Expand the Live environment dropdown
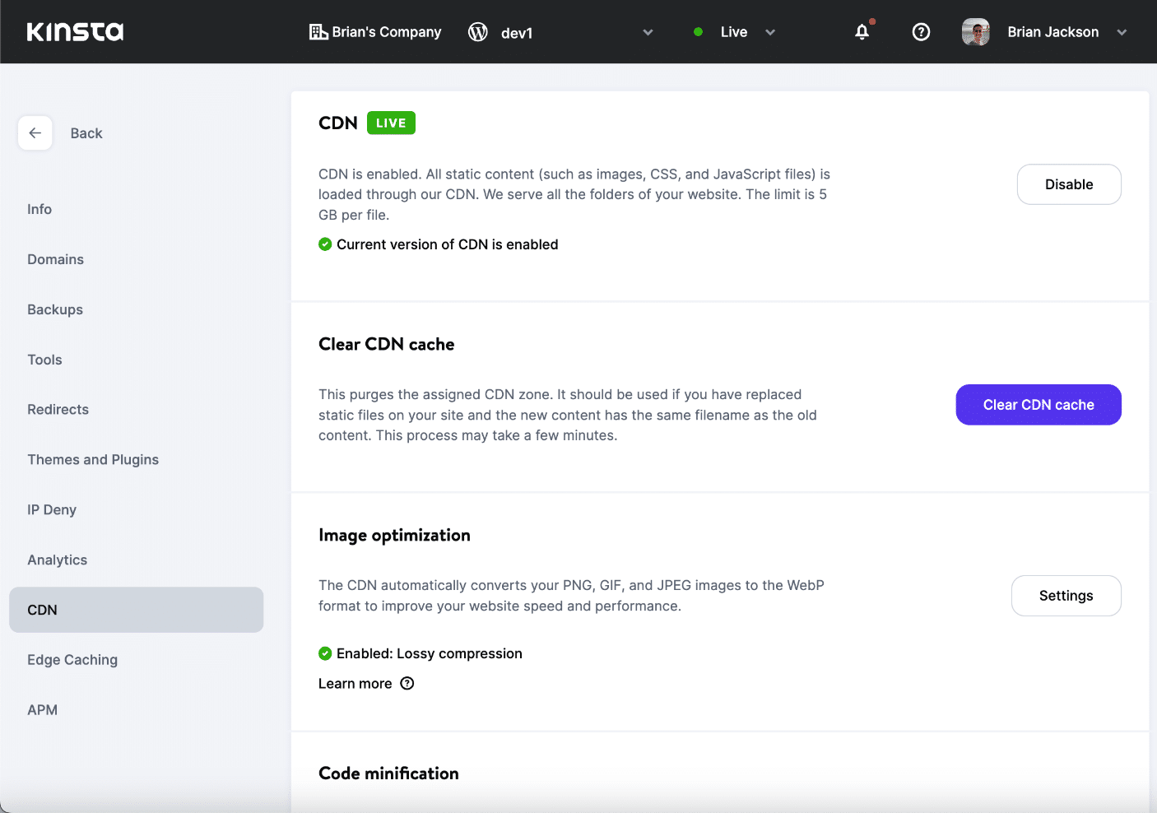 770,32
